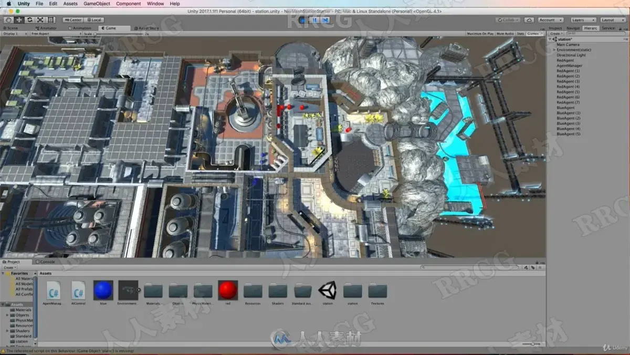Open the Layout dropdown
The image size is (630, 355).
(x=613, y=20)
